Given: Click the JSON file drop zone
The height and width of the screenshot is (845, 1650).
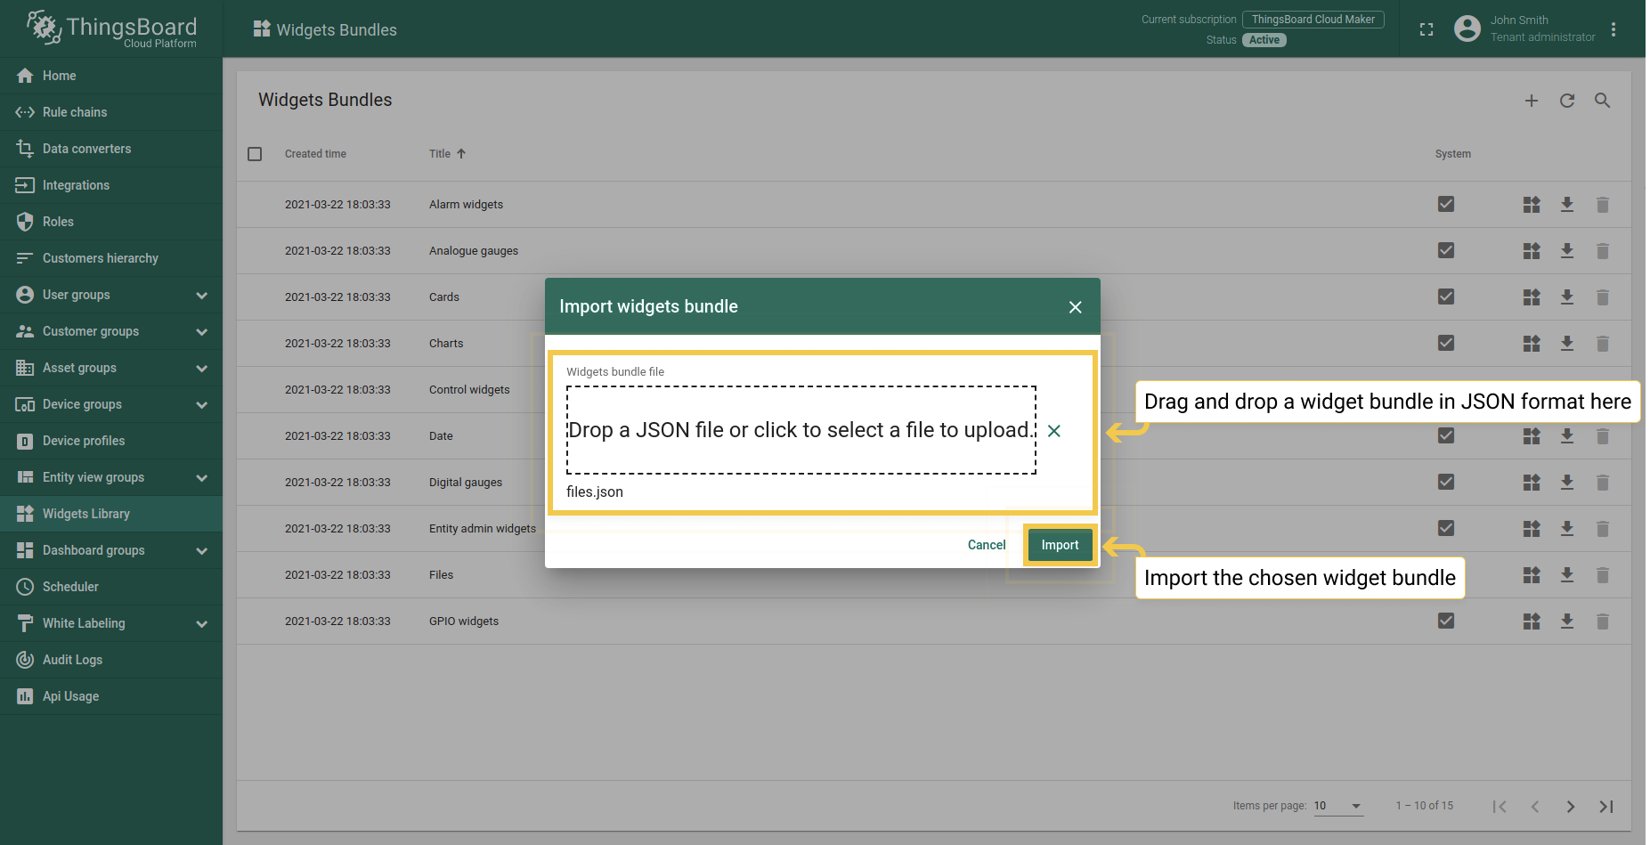Looking at the screenshot, I should pos(801,430).
